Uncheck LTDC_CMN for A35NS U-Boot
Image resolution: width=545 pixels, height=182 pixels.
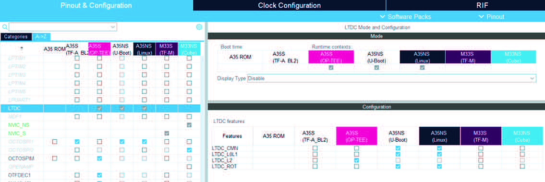(x=398, y=148)
